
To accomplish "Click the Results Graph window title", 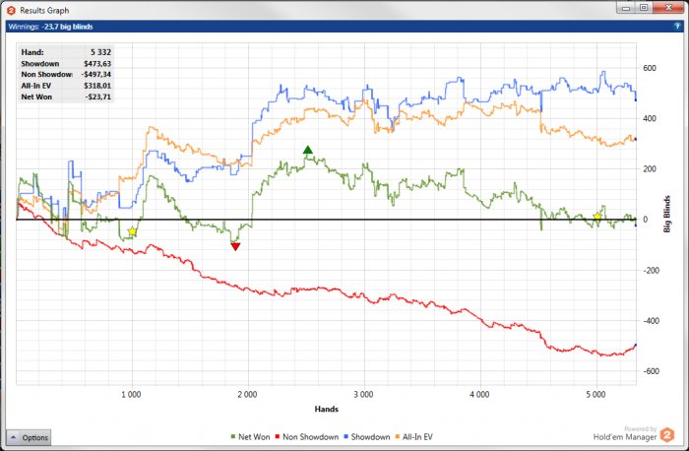I will click(x=44, y=10).
